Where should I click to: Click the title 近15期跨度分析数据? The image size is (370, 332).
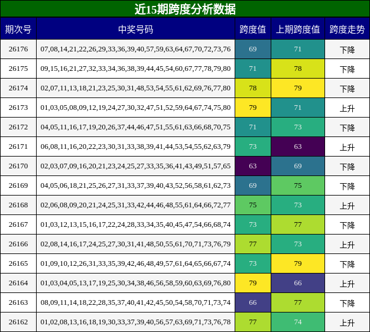pyautogui.click(x=185, y=9)
